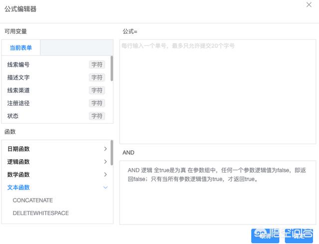Select the 线索编号 variable
Viewport: 319px width, 244px height.
pos(18,65)
